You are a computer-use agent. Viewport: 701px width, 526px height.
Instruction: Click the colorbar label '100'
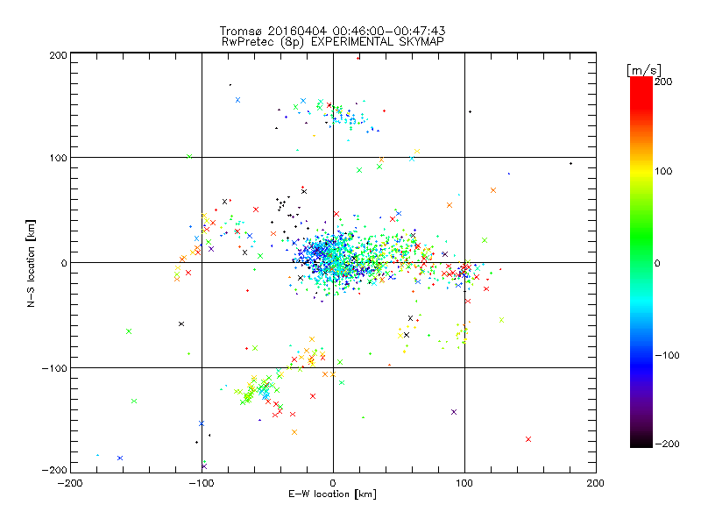(x=663, y=171)
